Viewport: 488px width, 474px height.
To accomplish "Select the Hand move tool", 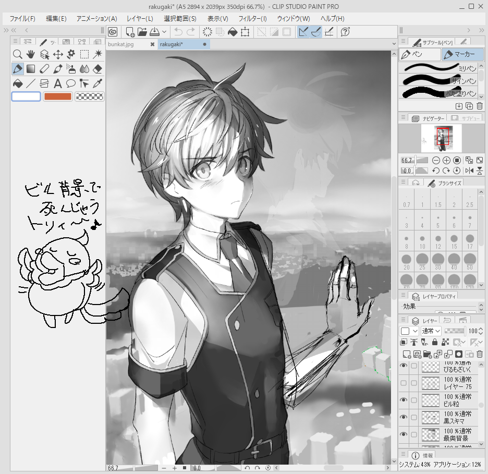I will point(30,54).
